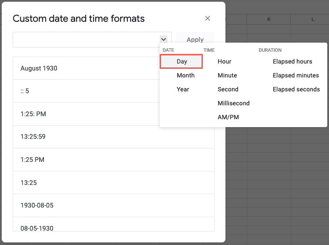Close the Custom date and time formats dialog

click(x=208, y=18)
